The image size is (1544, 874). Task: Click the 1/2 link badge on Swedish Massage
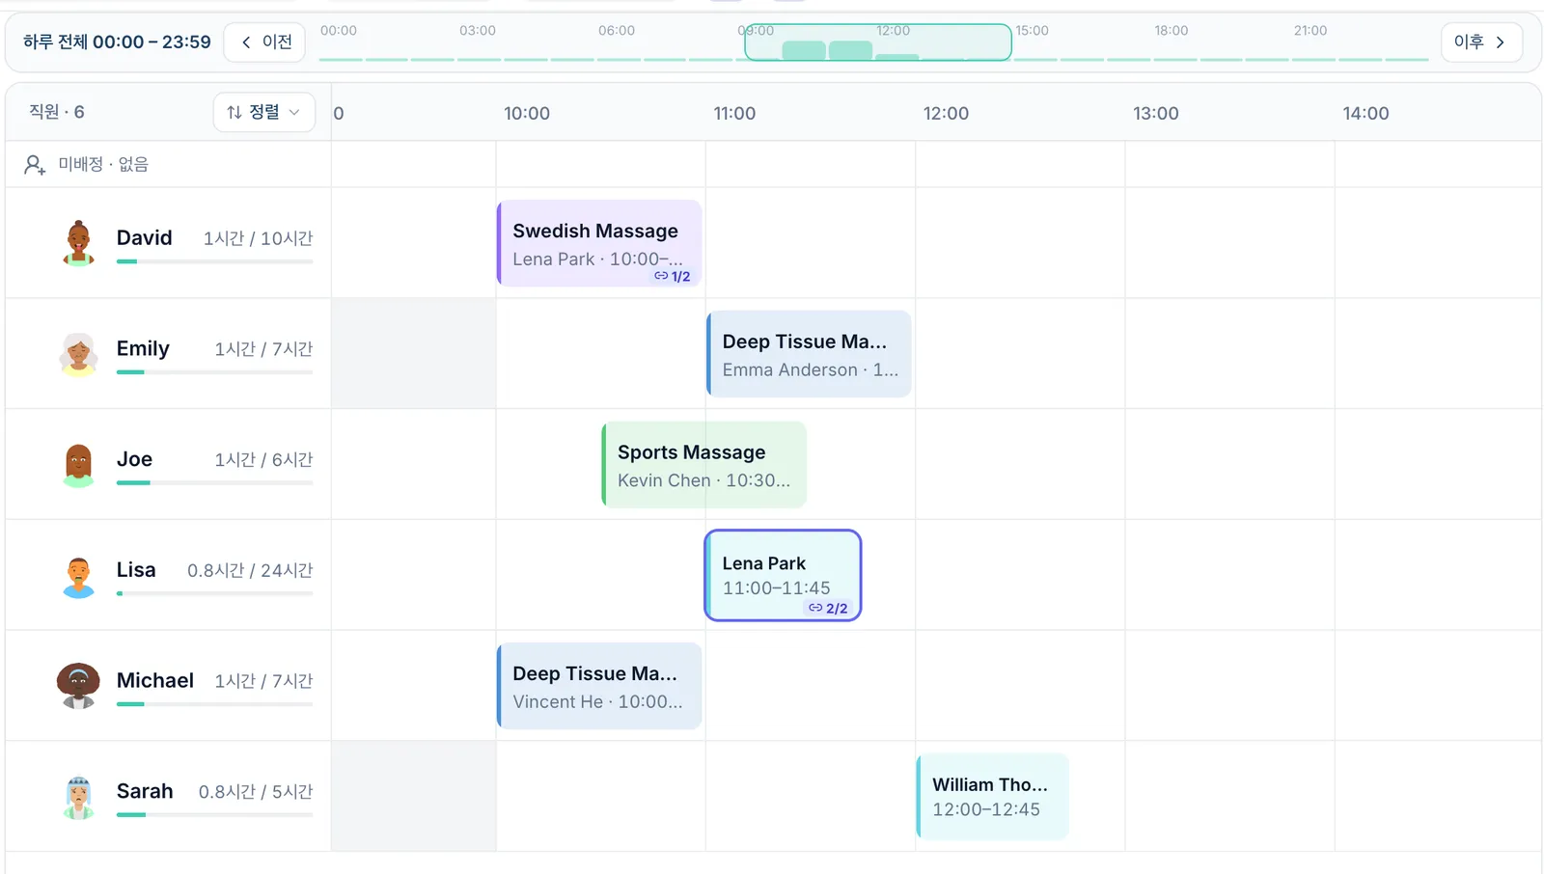click(x=673, y=276)
